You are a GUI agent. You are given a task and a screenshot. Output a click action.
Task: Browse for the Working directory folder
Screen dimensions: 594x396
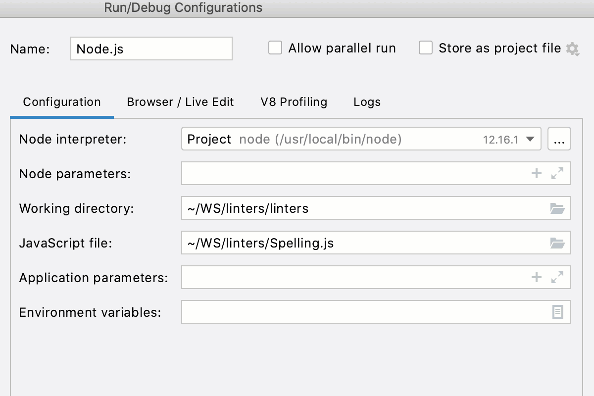pos(558,208)
